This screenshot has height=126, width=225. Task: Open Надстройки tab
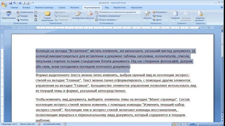click(136, 8)
